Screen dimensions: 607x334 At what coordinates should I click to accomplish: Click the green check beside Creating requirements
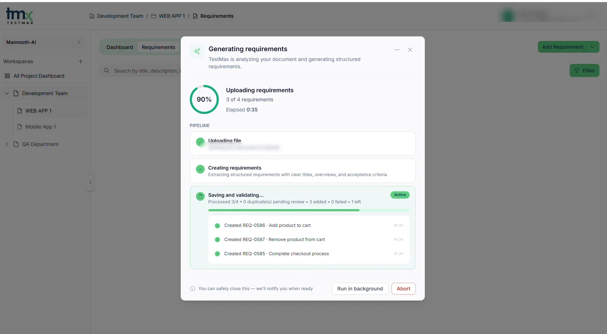point(200,169)
